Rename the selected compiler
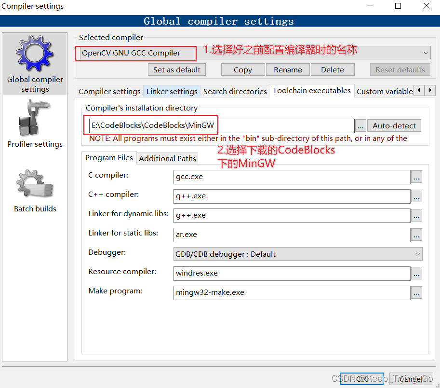 point(288,69)
